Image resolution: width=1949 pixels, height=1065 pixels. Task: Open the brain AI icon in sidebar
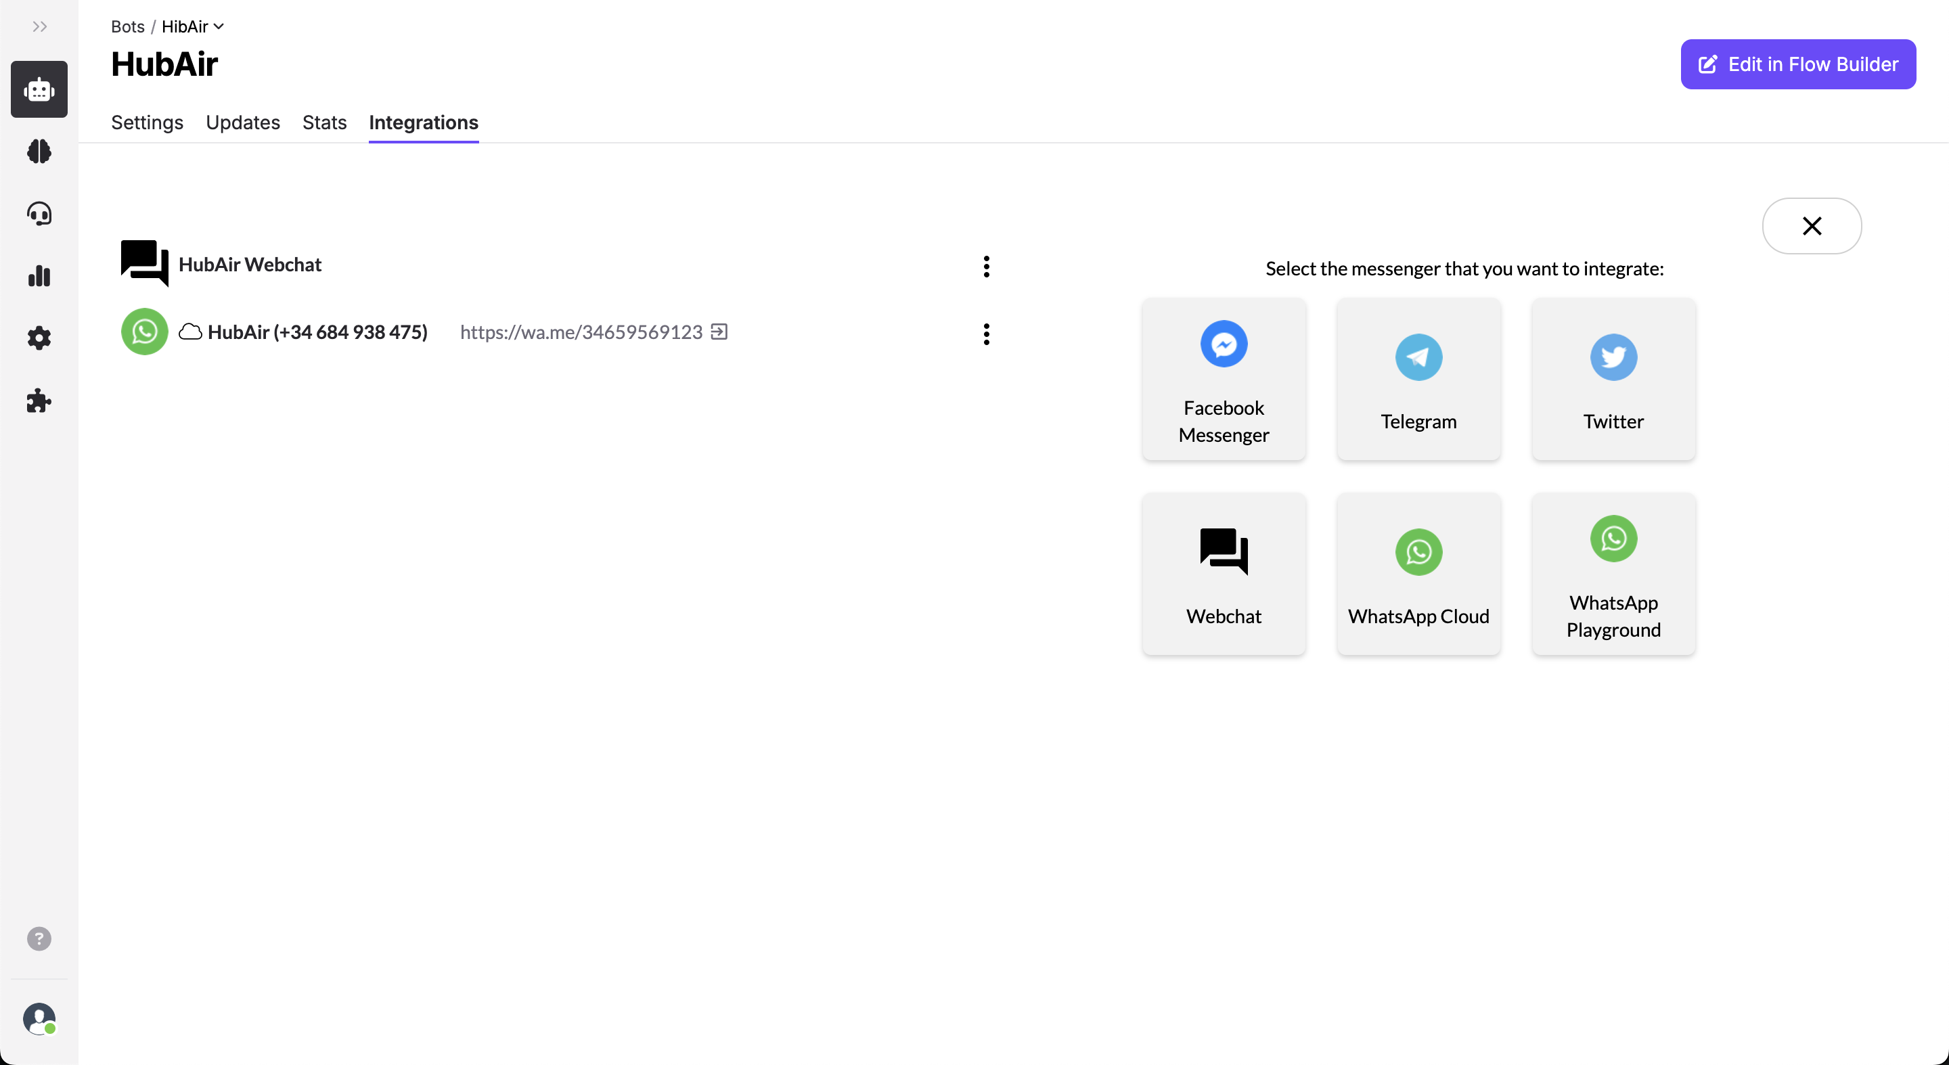point(39,152)
